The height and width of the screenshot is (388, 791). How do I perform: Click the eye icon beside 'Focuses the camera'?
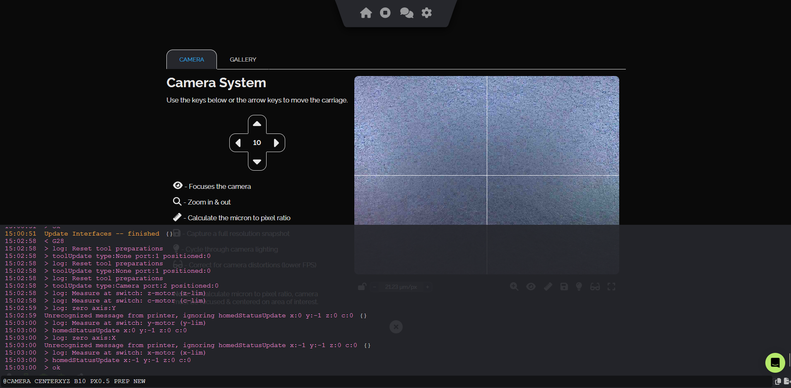click(178, 186)
